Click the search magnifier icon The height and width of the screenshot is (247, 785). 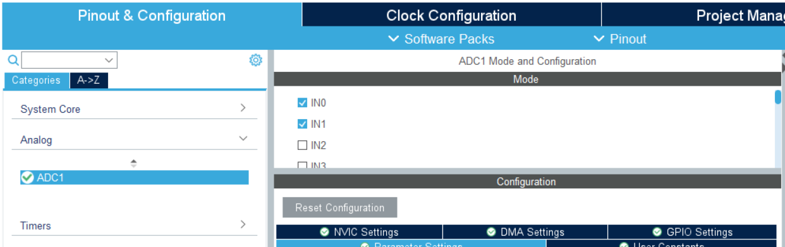pyautogui.click(x=13, y=60)
